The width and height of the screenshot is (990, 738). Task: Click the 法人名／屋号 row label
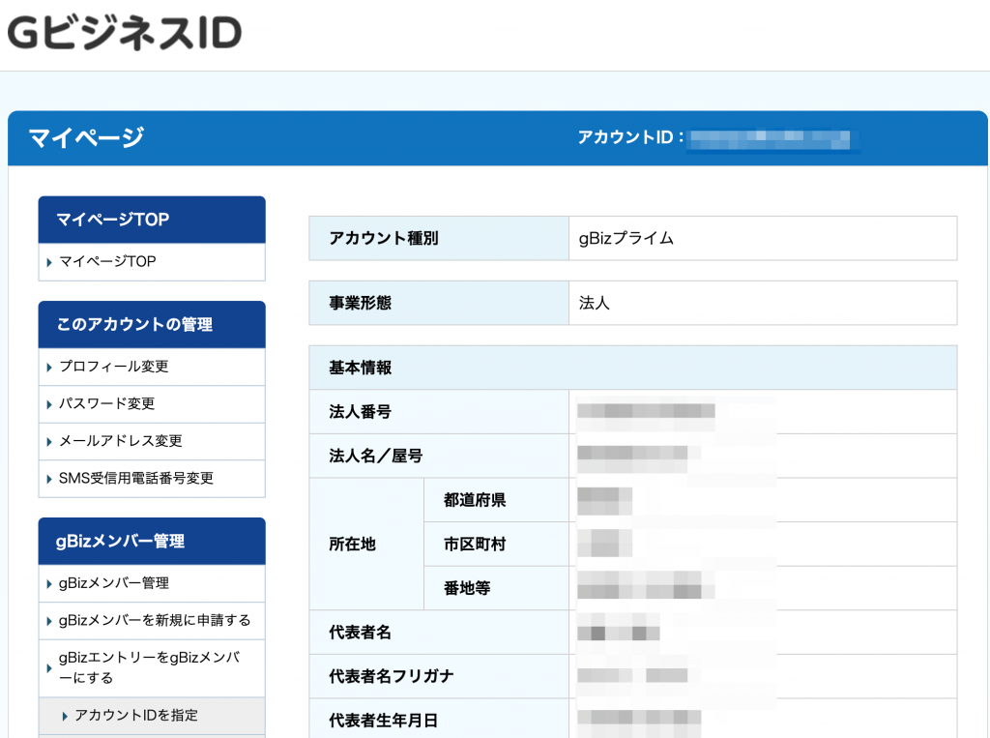[376, 456]
